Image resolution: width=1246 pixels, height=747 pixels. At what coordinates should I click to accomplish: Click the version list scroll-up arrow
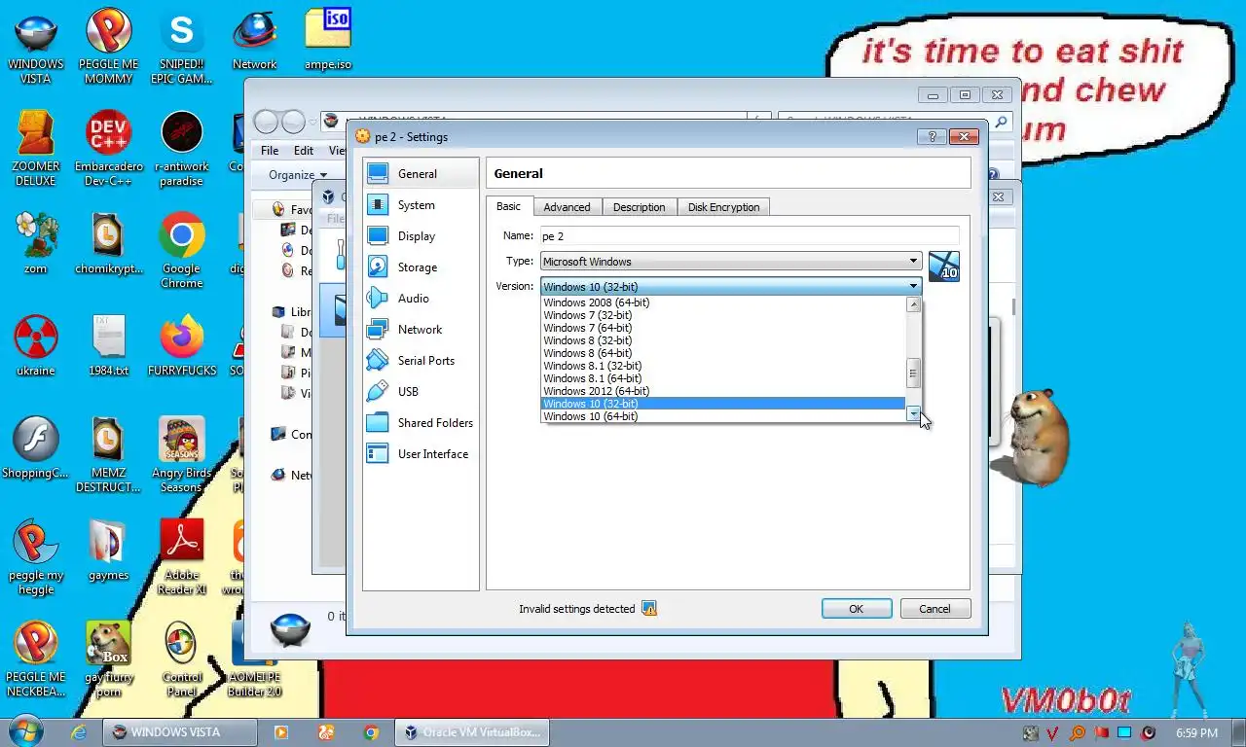point(913,303)
